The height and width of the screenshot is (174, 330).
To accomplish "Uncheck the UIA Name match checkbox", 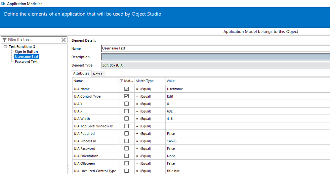I will [x=126, y=89].
